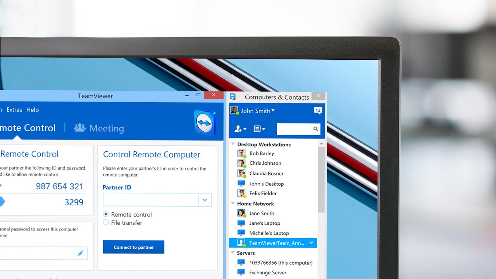Collapse the Servers group
This screenshot has height=279, width=496.
coord(233,253)
